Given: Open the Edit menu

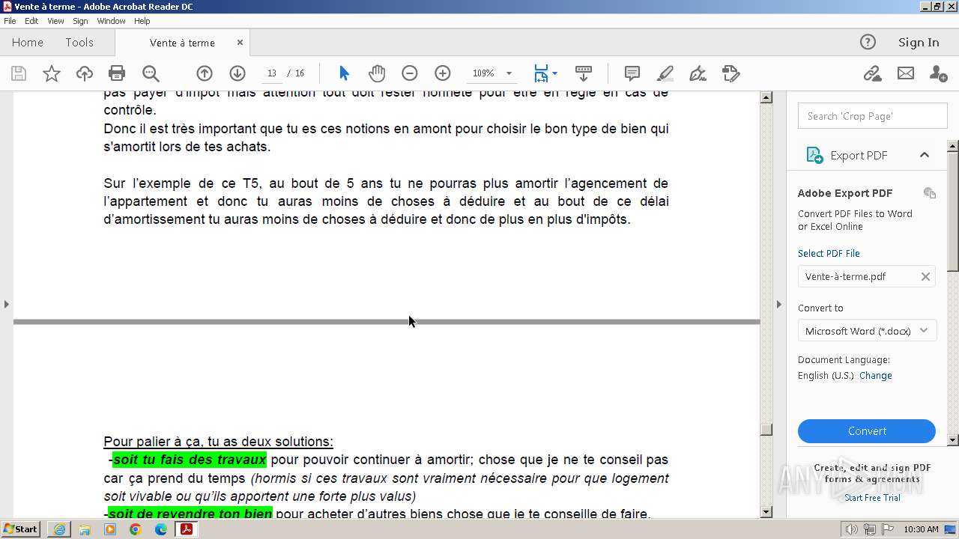Looking at the screenshot, I should click(x=31, y=21).
